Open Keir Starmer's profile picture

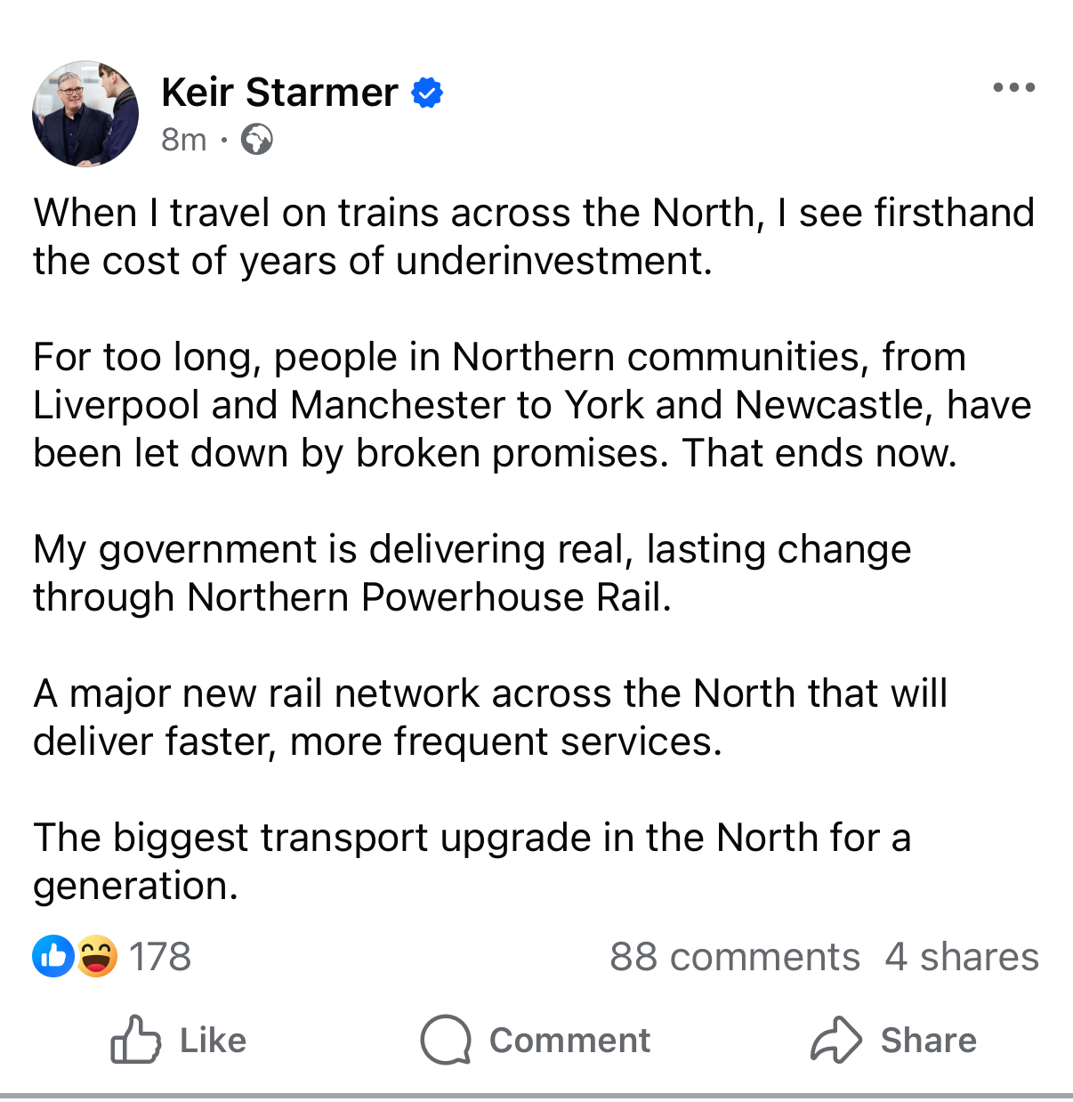pos(85,114)
